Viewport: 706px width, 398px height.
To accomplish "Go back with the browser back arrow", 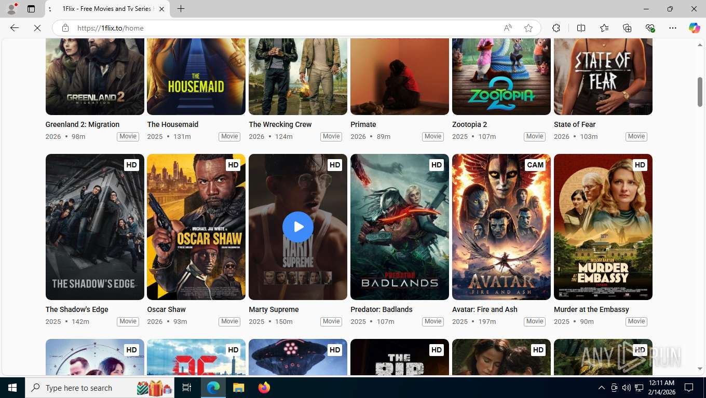I will [15, 28].
